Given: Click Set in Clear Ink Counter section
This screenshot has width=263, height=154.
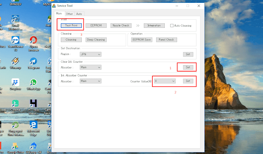Looking at the screenshot, I should point(188,68).
